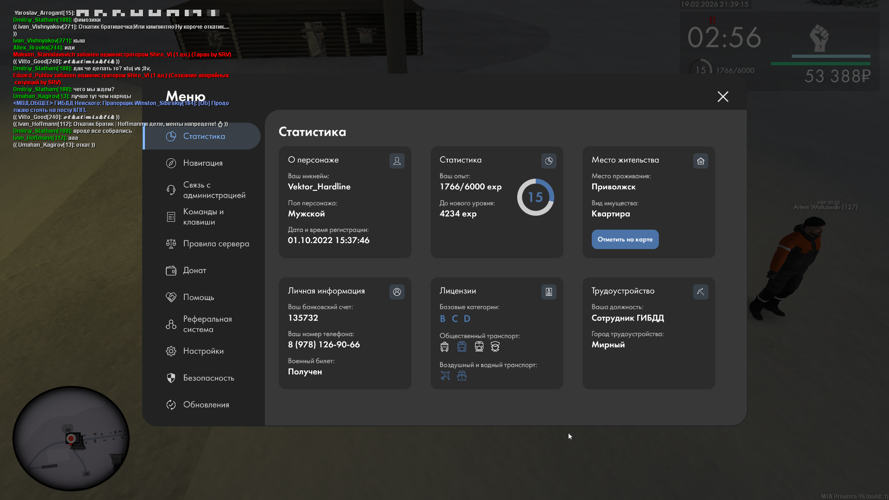Click the category D license letter
The width and height of the screenshot is (889, 500).
pyautogui.click(x=467, y=319)
